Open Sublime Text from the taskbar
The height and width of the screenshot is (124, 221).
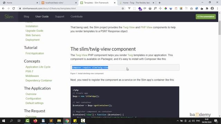[51, 121]
